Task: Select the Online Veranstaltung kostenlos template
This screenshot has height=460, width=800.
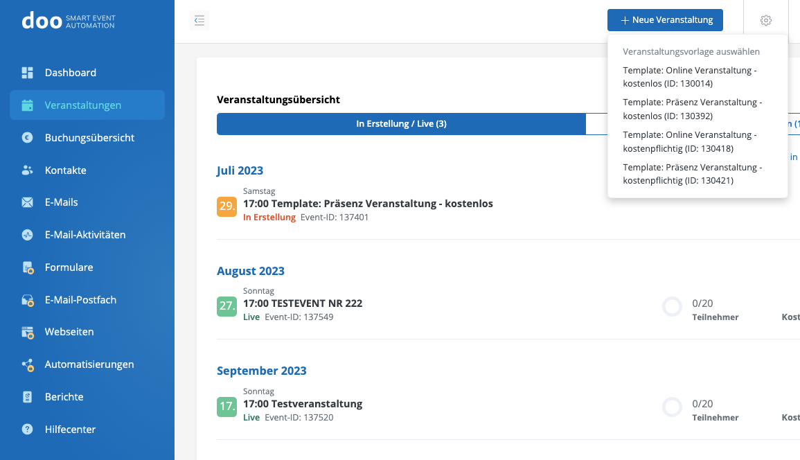Action: pyautogui.click(x=689, y=77)
